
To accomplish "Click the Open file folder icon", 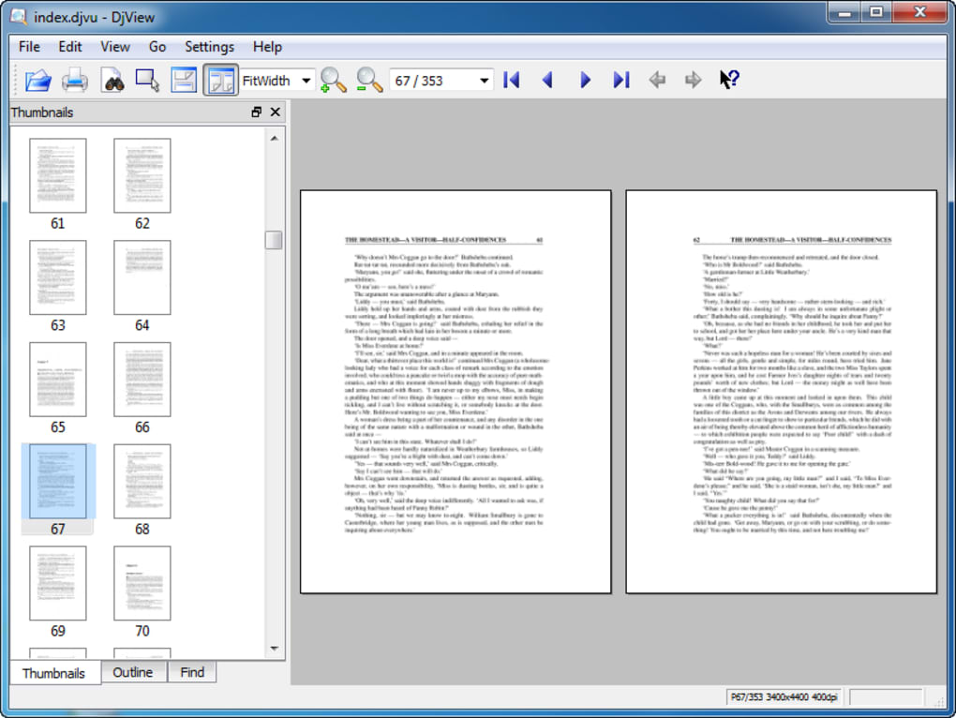I will [38, 81].
